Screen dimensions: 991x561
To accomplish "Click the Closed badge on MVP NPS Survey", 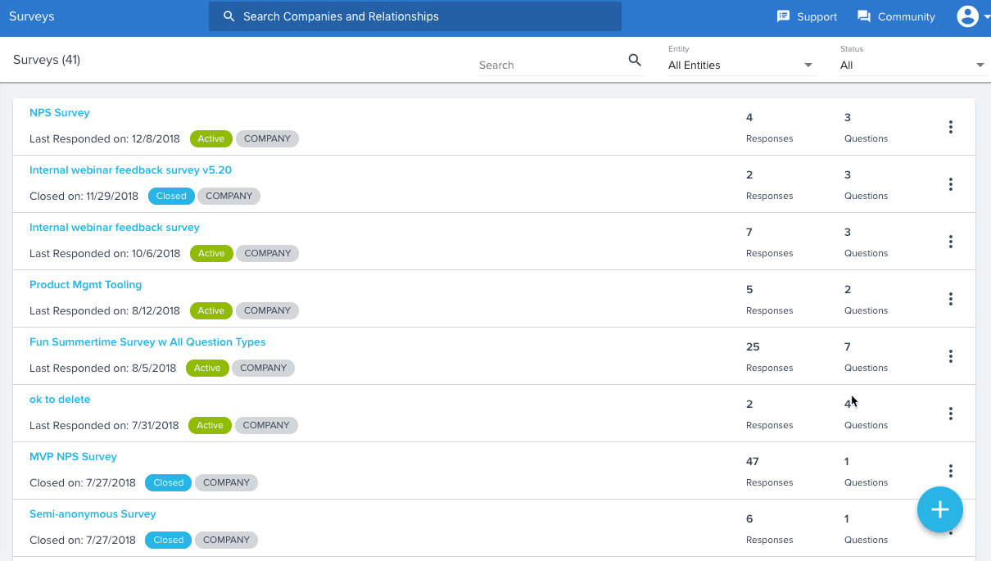I will 168,482.
